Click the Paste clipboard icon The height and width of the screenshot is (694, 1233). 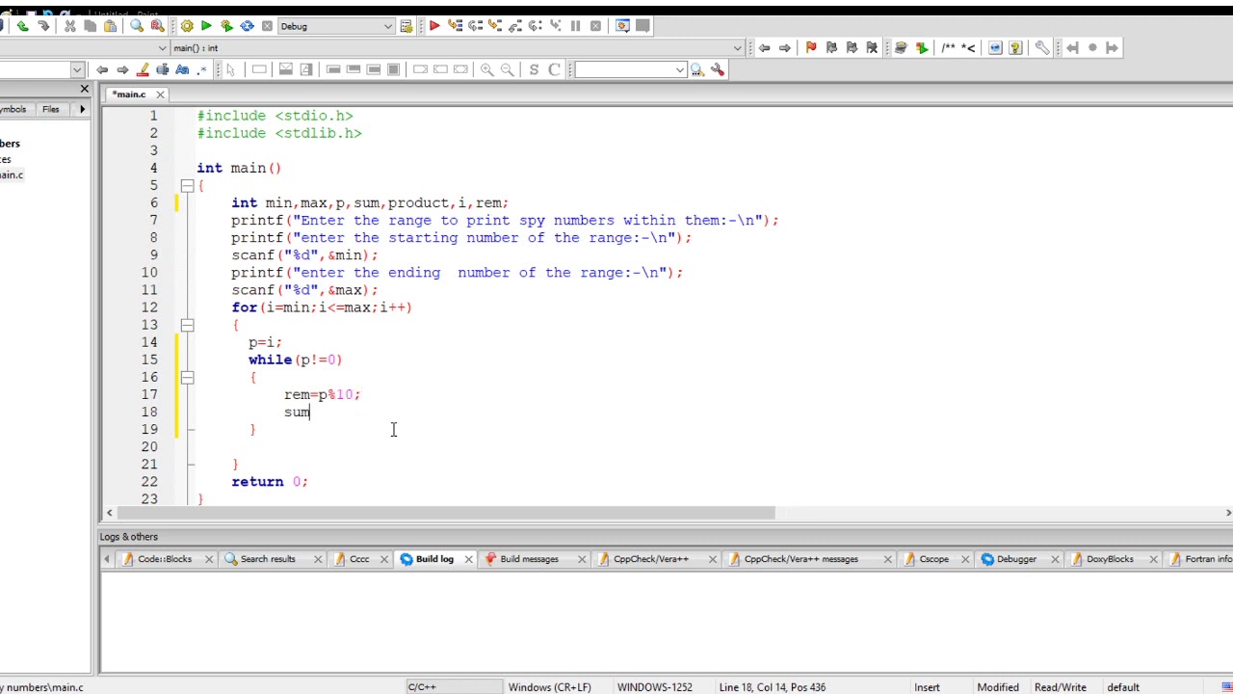coord(110,26)
